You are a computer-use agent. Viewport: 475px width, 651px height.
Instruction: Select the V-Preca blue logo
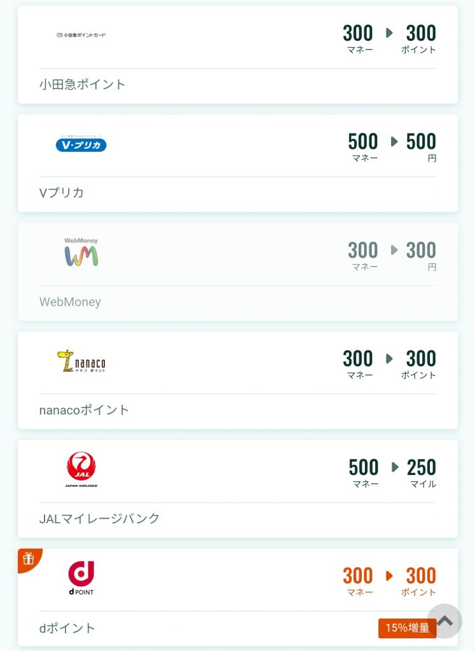point(81,144)
